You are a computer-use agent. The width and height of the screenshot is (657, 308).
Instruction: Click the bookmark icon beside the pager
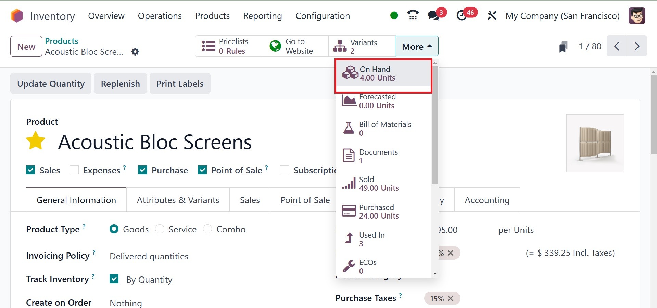point(563,47)
